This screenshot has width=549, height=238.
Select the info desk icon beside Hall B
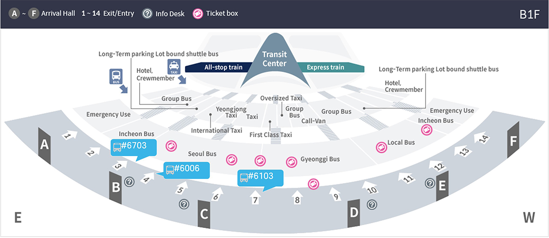click(x=129, y=181)
